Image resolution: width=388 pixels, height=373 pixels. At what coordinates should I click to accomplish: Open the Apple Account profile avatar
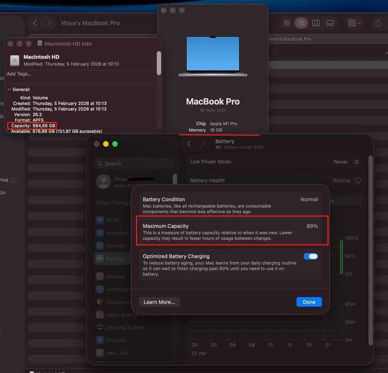coord(104,181)
